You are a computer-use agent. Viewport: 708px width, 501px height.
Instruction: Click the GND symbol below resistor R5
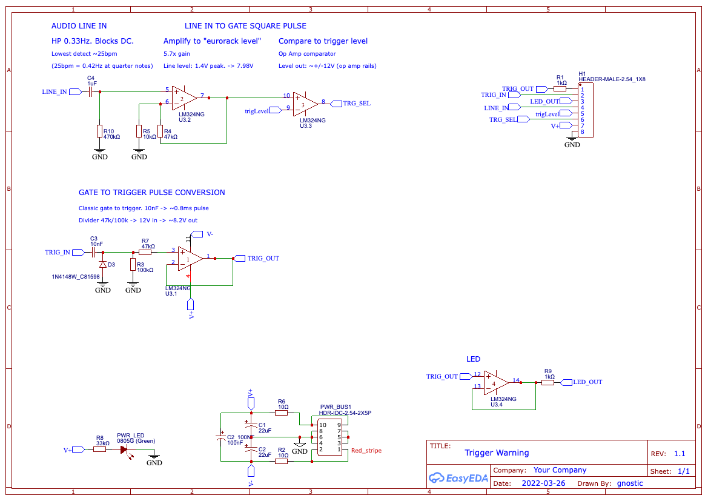click(x=139, y=154)
